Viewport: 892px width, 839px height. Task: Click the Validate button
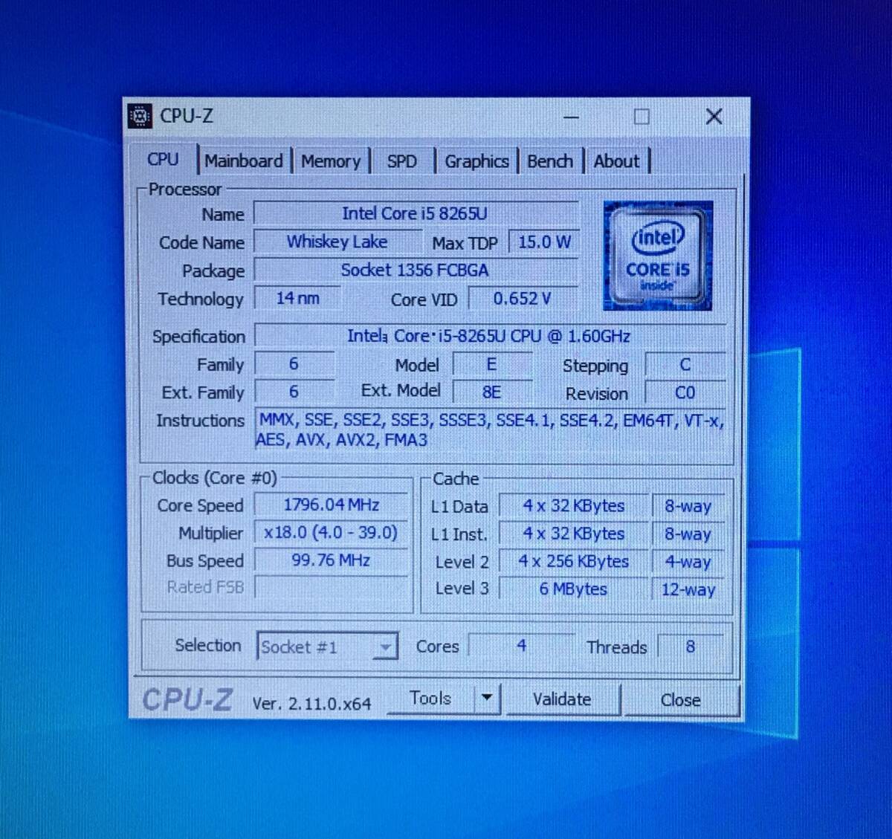pyautogui.click(x=562, y=699)
